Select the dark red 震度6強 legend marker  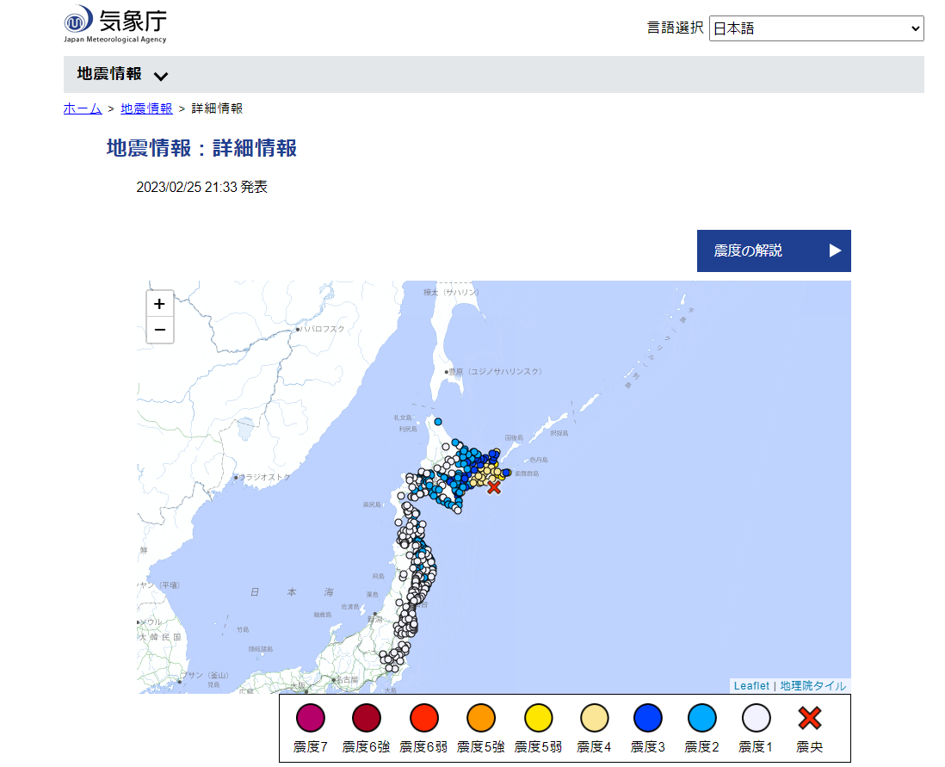point(367,717)
